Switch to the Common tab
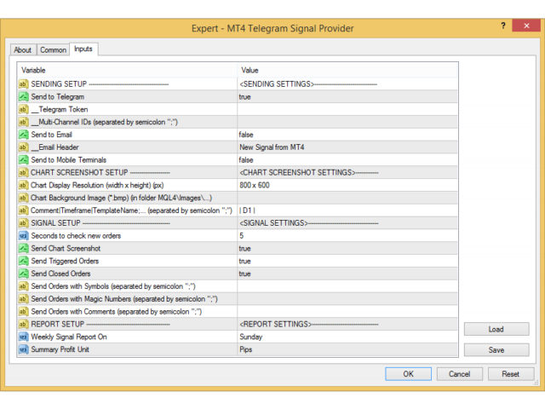Viewport: 545px width, 409px height. click(x=53, y=50)
